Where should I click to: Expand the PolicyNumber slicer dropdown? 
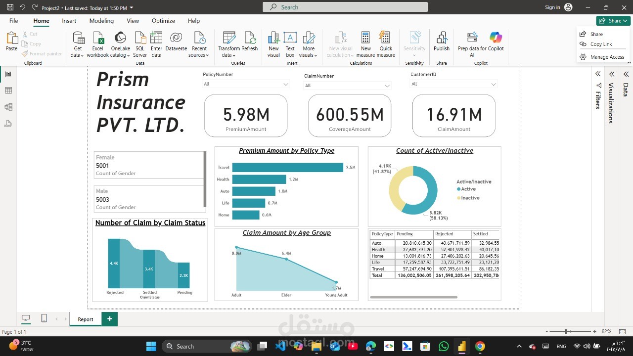click(x=285, y=85)
